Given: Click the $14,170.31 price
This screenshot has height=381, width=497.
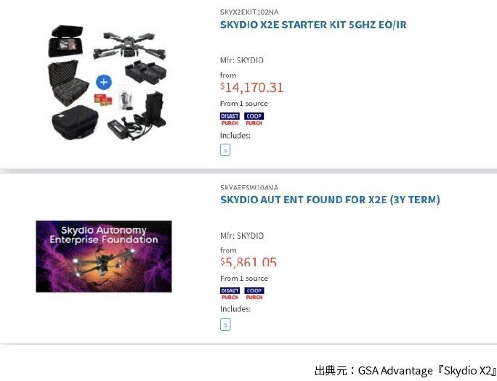Looking at the screenshot, I should click(x=252, y=88).
